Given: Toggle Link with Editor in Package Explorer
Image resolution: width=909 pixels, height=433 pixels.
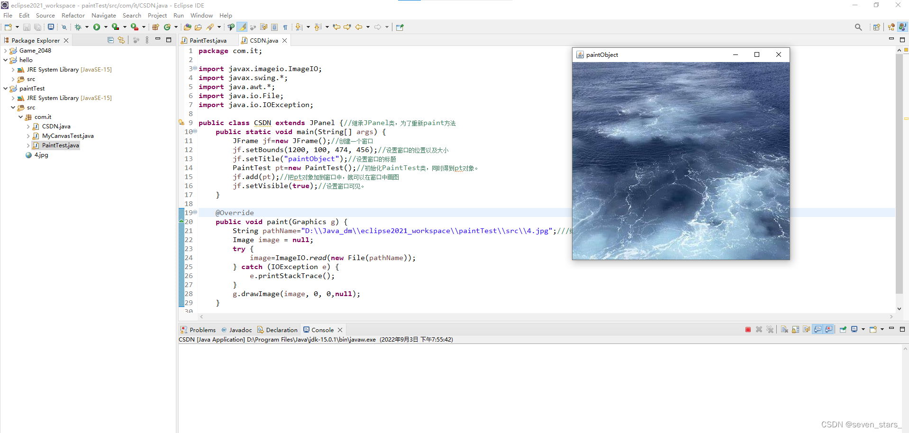Looking at the screenshot, I should (x=121, y=40).
